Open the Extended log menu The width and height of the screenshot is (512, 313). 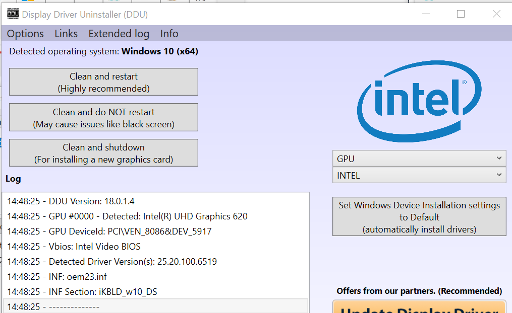pyautogui.click(x=119, y=34)
